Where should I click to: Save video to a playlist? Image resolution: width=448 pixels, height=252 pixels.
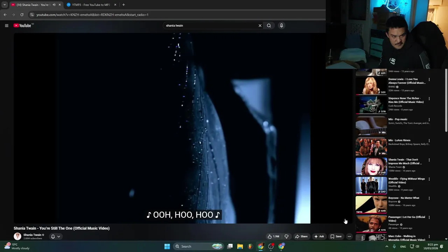[x=336, y=237]
